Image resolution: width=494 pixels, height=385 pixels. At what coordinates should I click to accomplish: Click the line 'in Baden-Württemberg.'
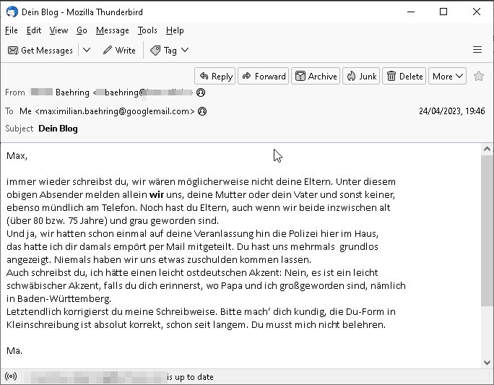[59, 298]
